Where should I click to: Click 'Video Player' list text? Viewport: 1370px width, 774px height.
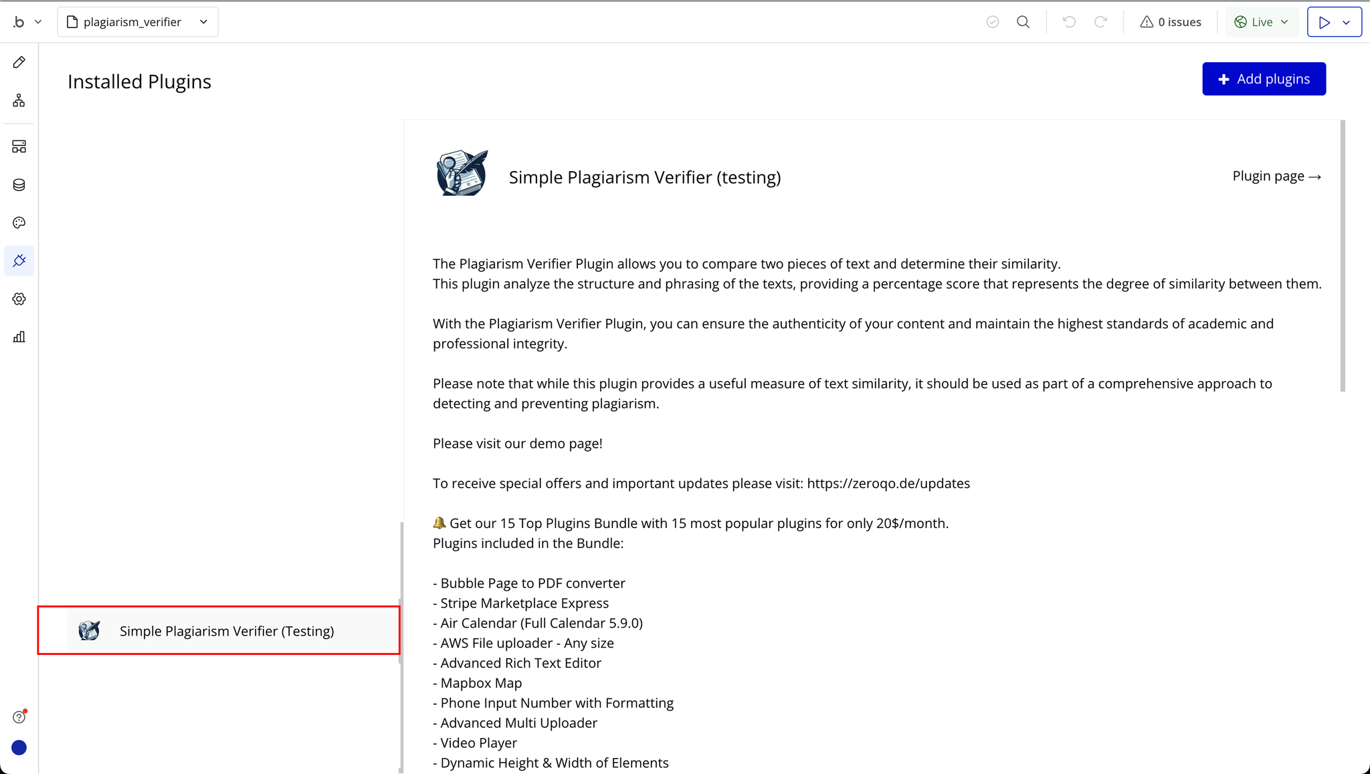click(x=478, y=743)
